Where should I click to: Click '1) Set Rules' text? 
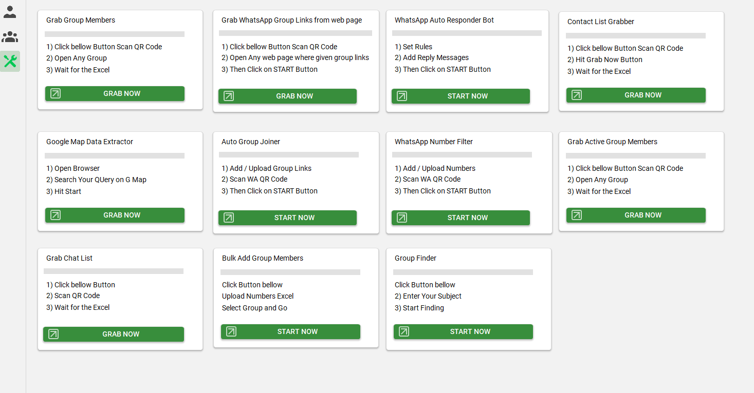click(413, 47)
